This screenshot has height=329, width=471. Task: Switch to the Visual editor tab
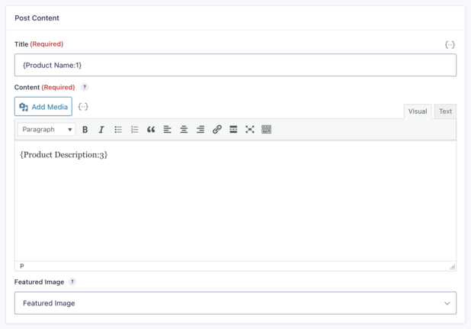(x=418, y=111)
